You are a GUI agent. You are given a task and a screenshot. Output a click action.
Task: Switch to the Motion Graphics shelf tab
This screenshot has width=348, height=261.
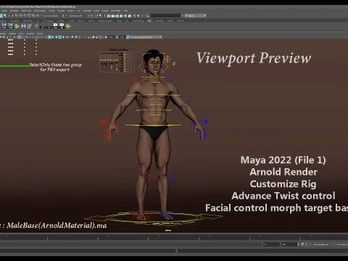105,21
